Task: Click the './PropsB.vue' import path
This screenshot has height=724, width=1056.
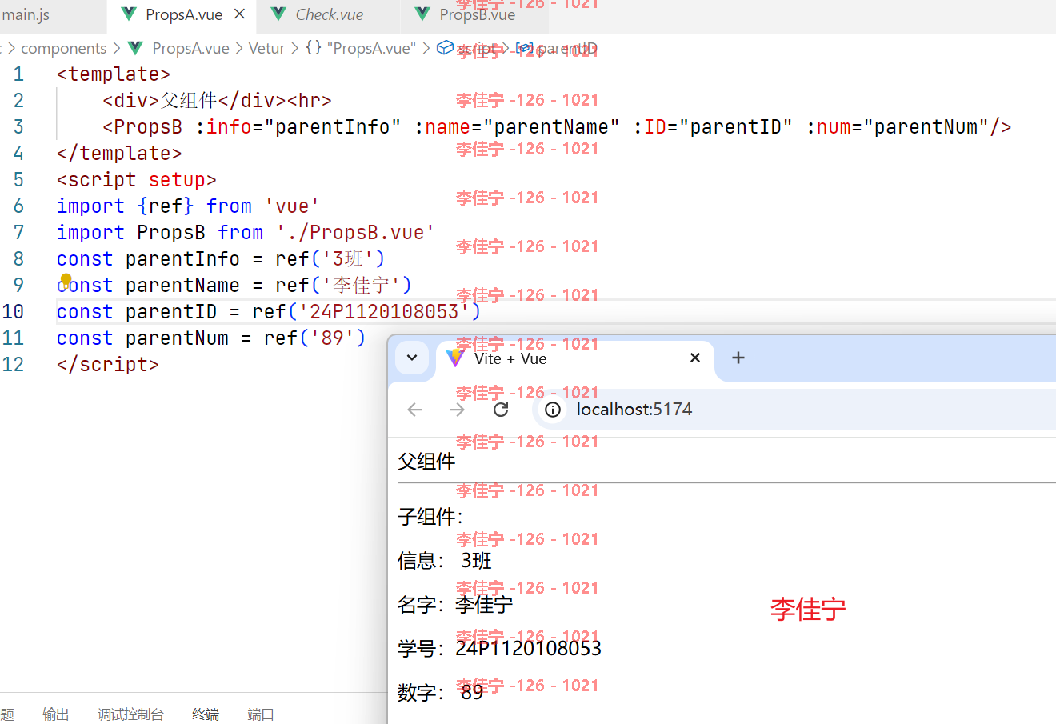Action: 355,233
